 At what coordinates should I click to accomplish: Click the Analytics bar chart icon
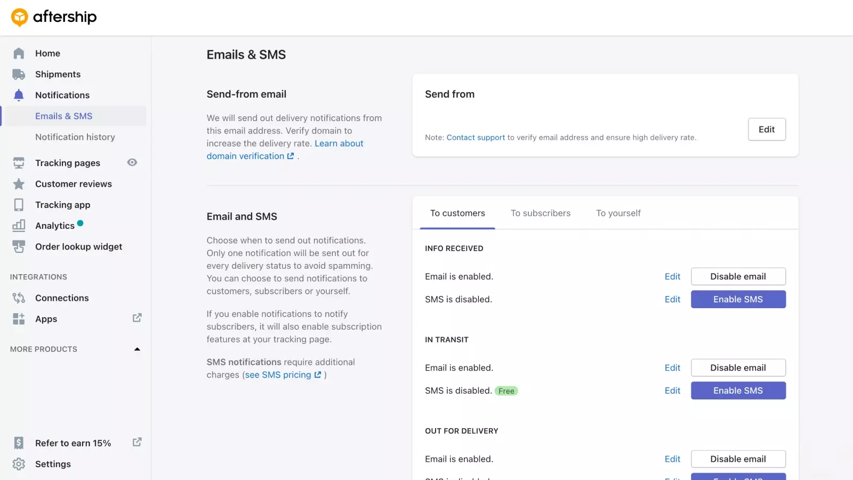(19, 226)
